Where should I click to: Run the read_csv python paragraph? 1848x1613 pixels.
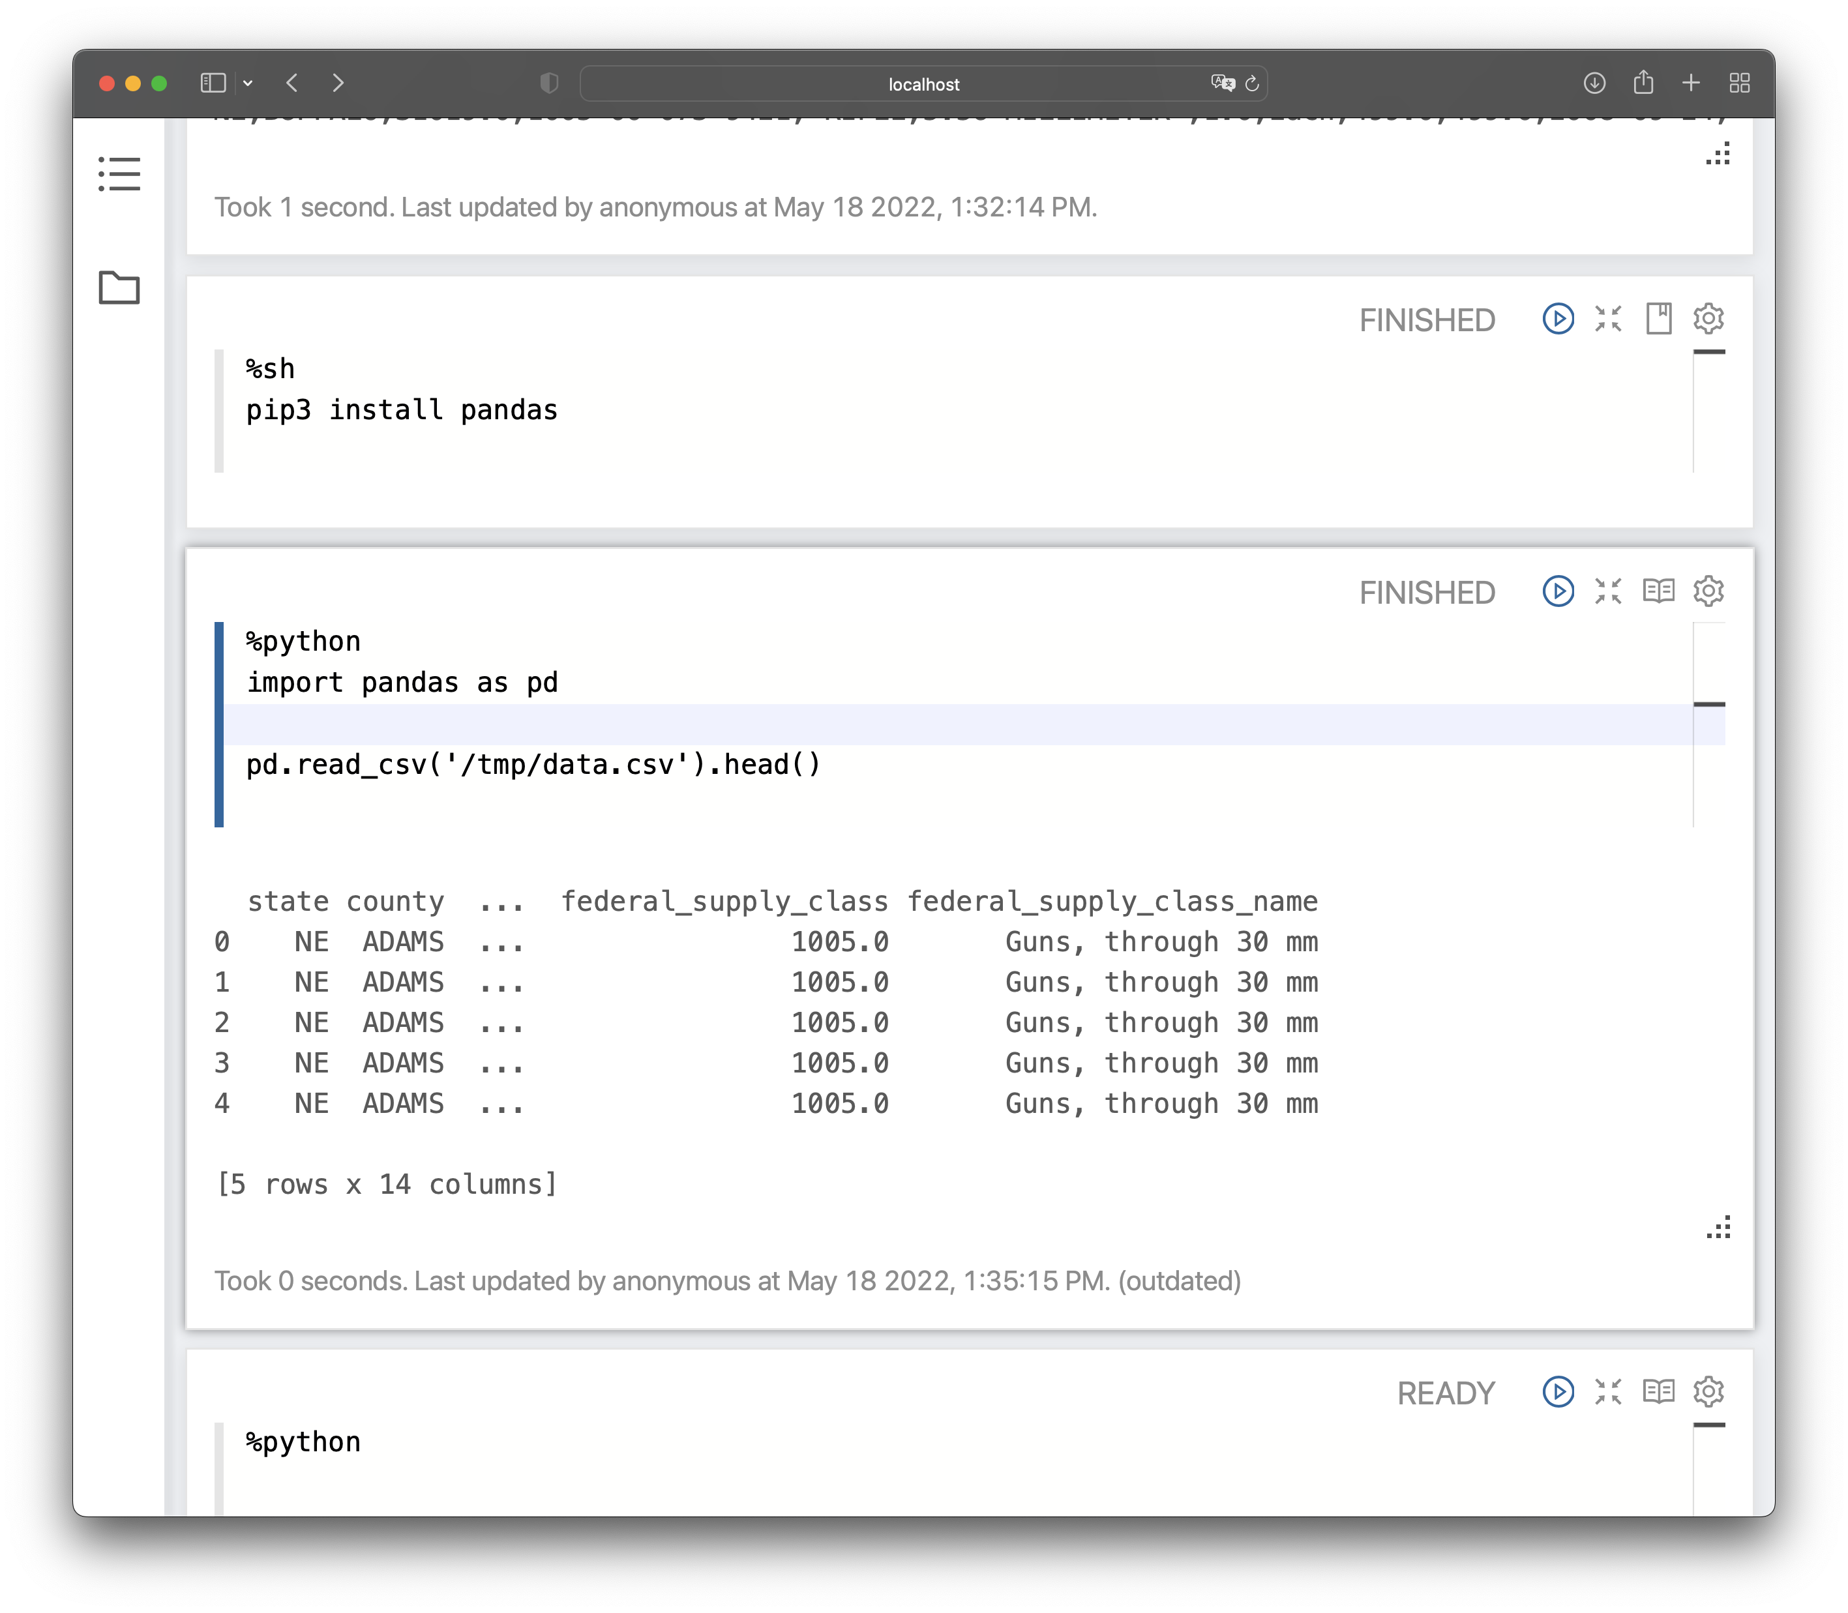point(1558,591)
